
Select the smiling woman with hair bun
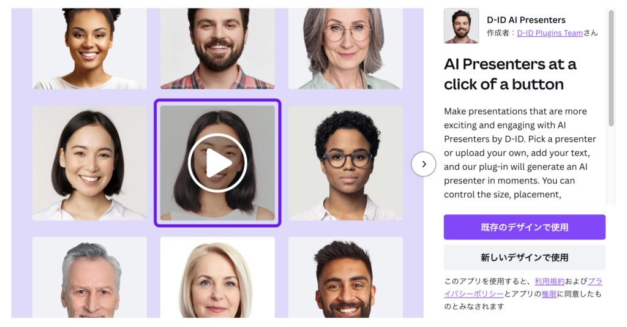point(89,48)
